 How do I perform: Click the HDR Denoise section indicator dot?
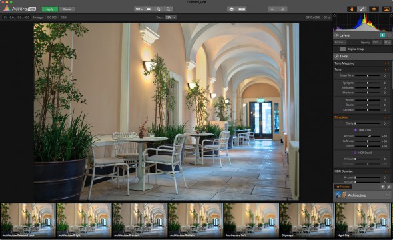coord(385,171)
